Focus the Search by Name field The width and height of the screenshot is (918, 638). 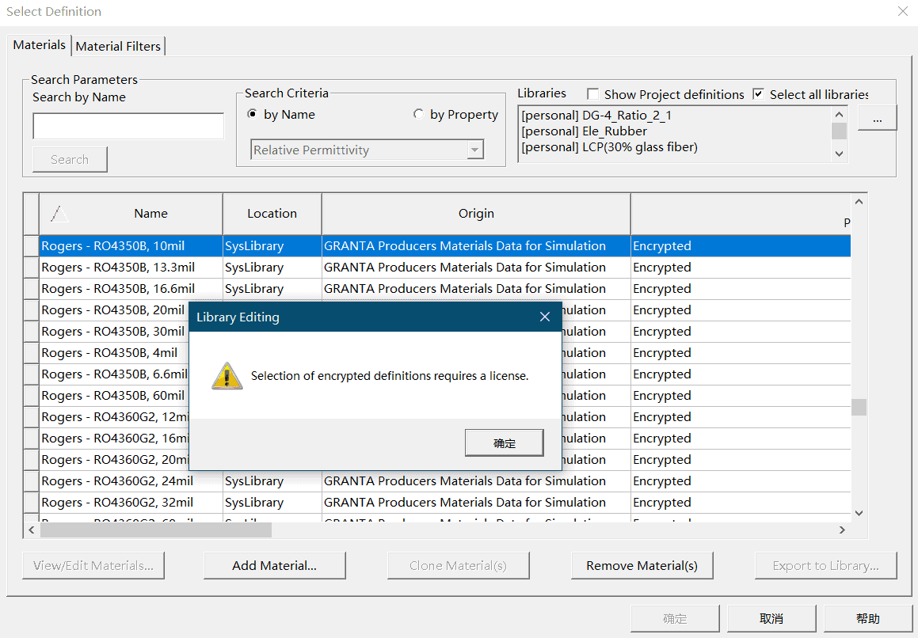(128, 126)
